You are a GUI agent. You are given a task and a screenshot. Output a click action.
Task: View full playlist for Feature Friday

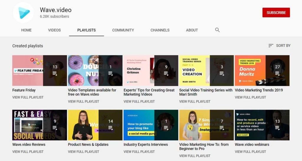pyautogui.click(x=28, y=97)
